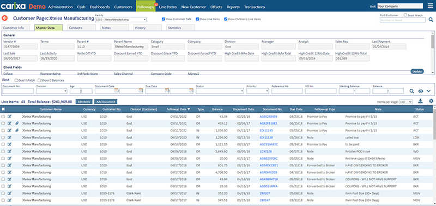Sort by Followup Date column header

coord(179,109)
